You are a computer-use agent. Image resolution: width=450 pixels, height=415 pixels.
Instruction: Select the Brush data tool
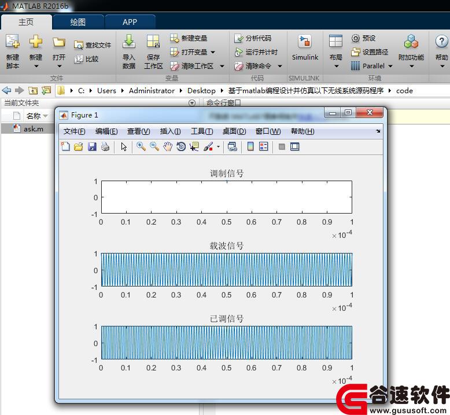[x=208, y=147]
